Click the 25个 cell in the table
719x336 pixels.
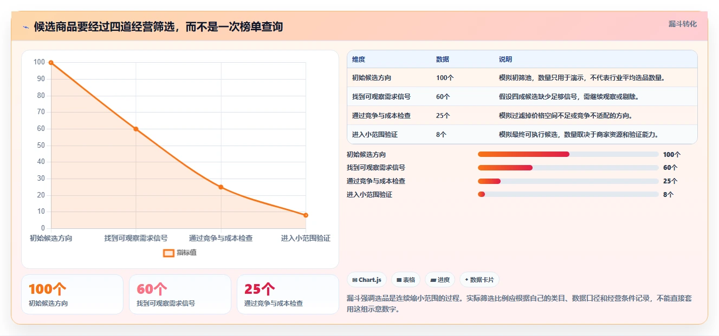tap(443, 116)
